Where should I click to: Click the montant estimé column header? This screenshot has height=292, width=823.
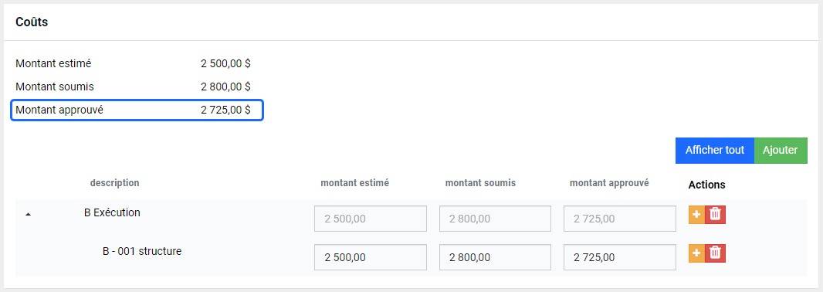click(355, 183)
